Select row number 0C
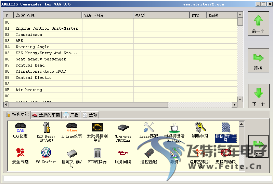The height and width of the screenshot is (184, 273). click(x=120, y=96)
